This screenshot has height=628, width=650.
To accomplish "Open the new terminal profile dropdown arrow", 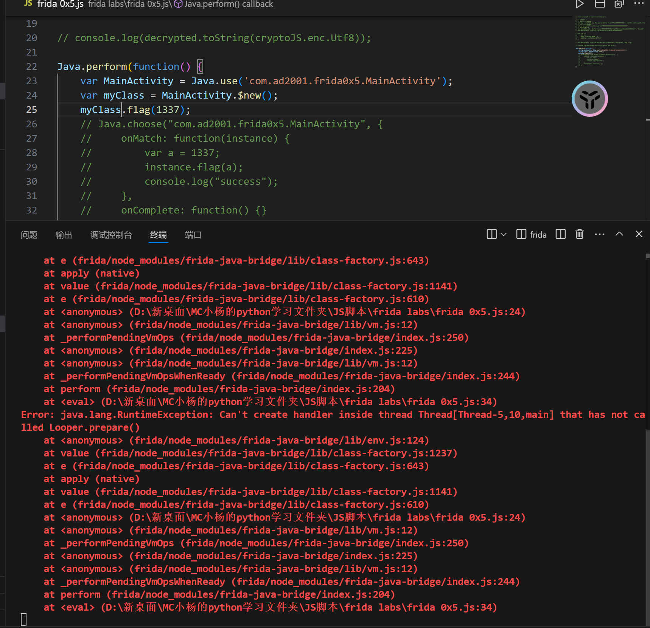I will pyautogui.click(x=504, y=235).
